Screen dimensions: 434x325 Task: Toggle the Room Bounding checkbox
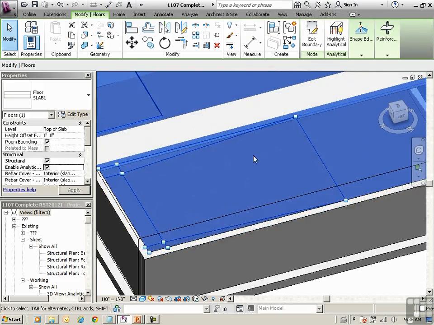[47, 142]
